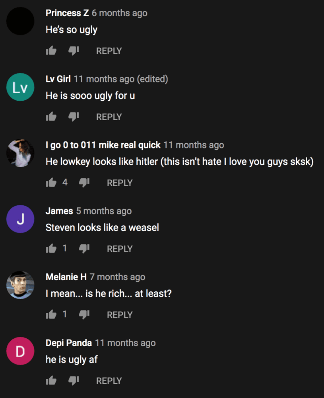Reply to Melanie H's comment

point(120,315)
